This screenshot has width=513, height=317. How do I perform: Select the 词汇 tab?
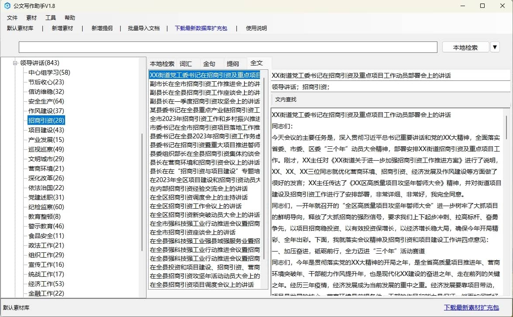click(186, 64)
